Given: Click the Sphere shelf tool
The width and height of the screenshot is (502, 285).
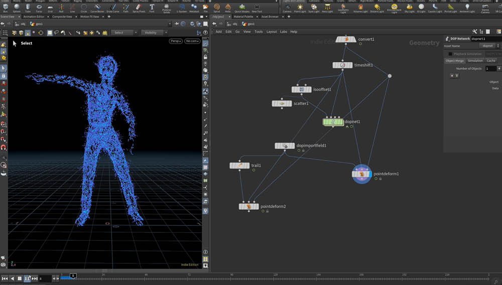Looking at the screenshot, I should coord(17,8).
